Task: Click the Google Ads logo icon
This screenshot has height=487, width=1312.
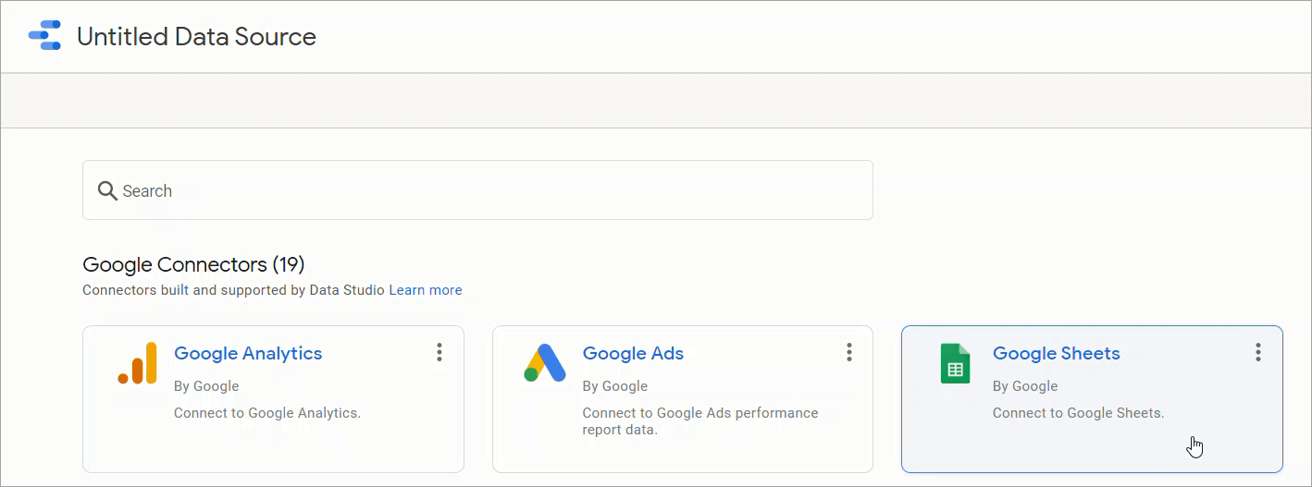Action: pos(545,363)
